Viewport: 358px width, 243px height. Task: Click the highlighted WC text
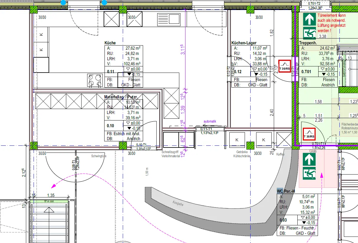pyautogui.click(x=280, y=191)
